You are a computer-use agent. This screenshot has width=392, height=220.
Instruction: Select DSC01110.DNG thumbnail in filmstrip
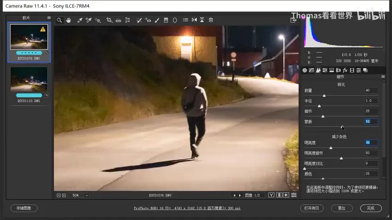point(29,79)
